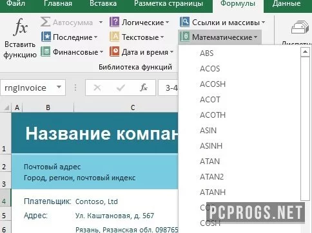Image resolution: width=312 pixels, height=233 pixels.
Task: Click the function list scroll-up arrow
Action: click(x=305, y=51)
